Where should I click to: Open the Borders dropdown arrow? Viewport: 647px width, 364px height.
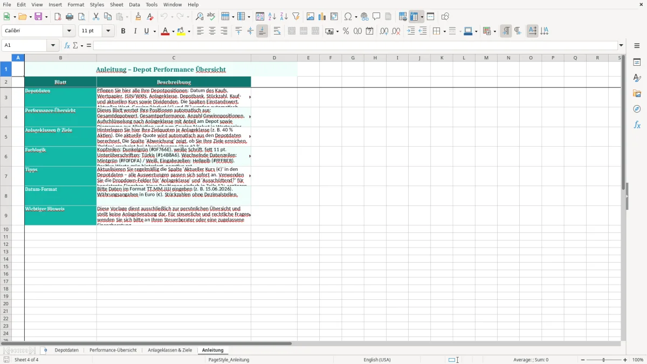click(444, 31)
